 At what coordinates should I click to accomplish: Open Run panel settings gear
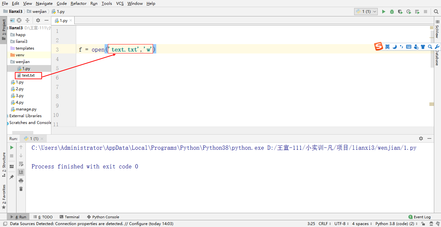[421, 138]
